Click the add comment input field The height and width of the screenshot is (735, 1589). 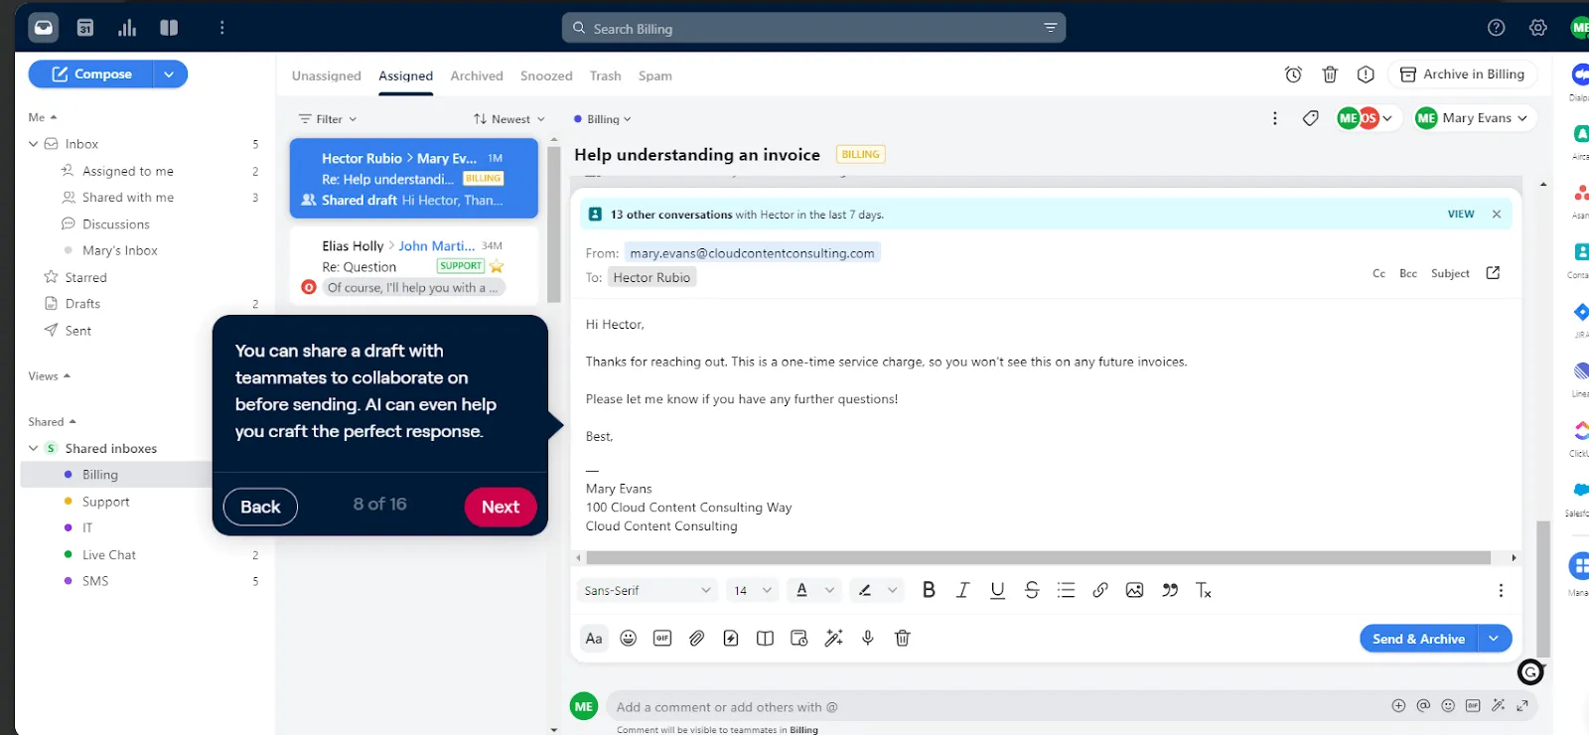tap(995, 707)
